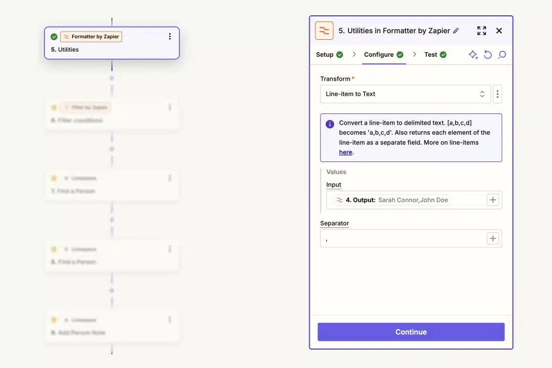The width and height of the screenshot is (552, 368).
Task: Add data with Separator plus button
Action: point(493,238)
